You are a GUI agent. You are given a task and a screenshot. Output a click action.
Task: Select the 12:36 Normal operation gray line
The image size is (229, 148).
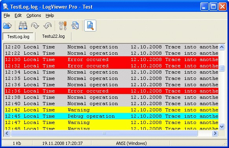pyautogui.click(x=112, y=85)
